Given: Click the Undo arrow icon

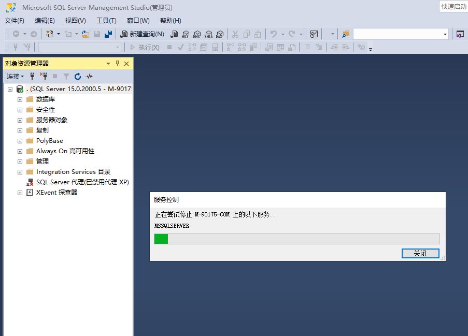Looking at the screenshot, I should tap(274, 34).
